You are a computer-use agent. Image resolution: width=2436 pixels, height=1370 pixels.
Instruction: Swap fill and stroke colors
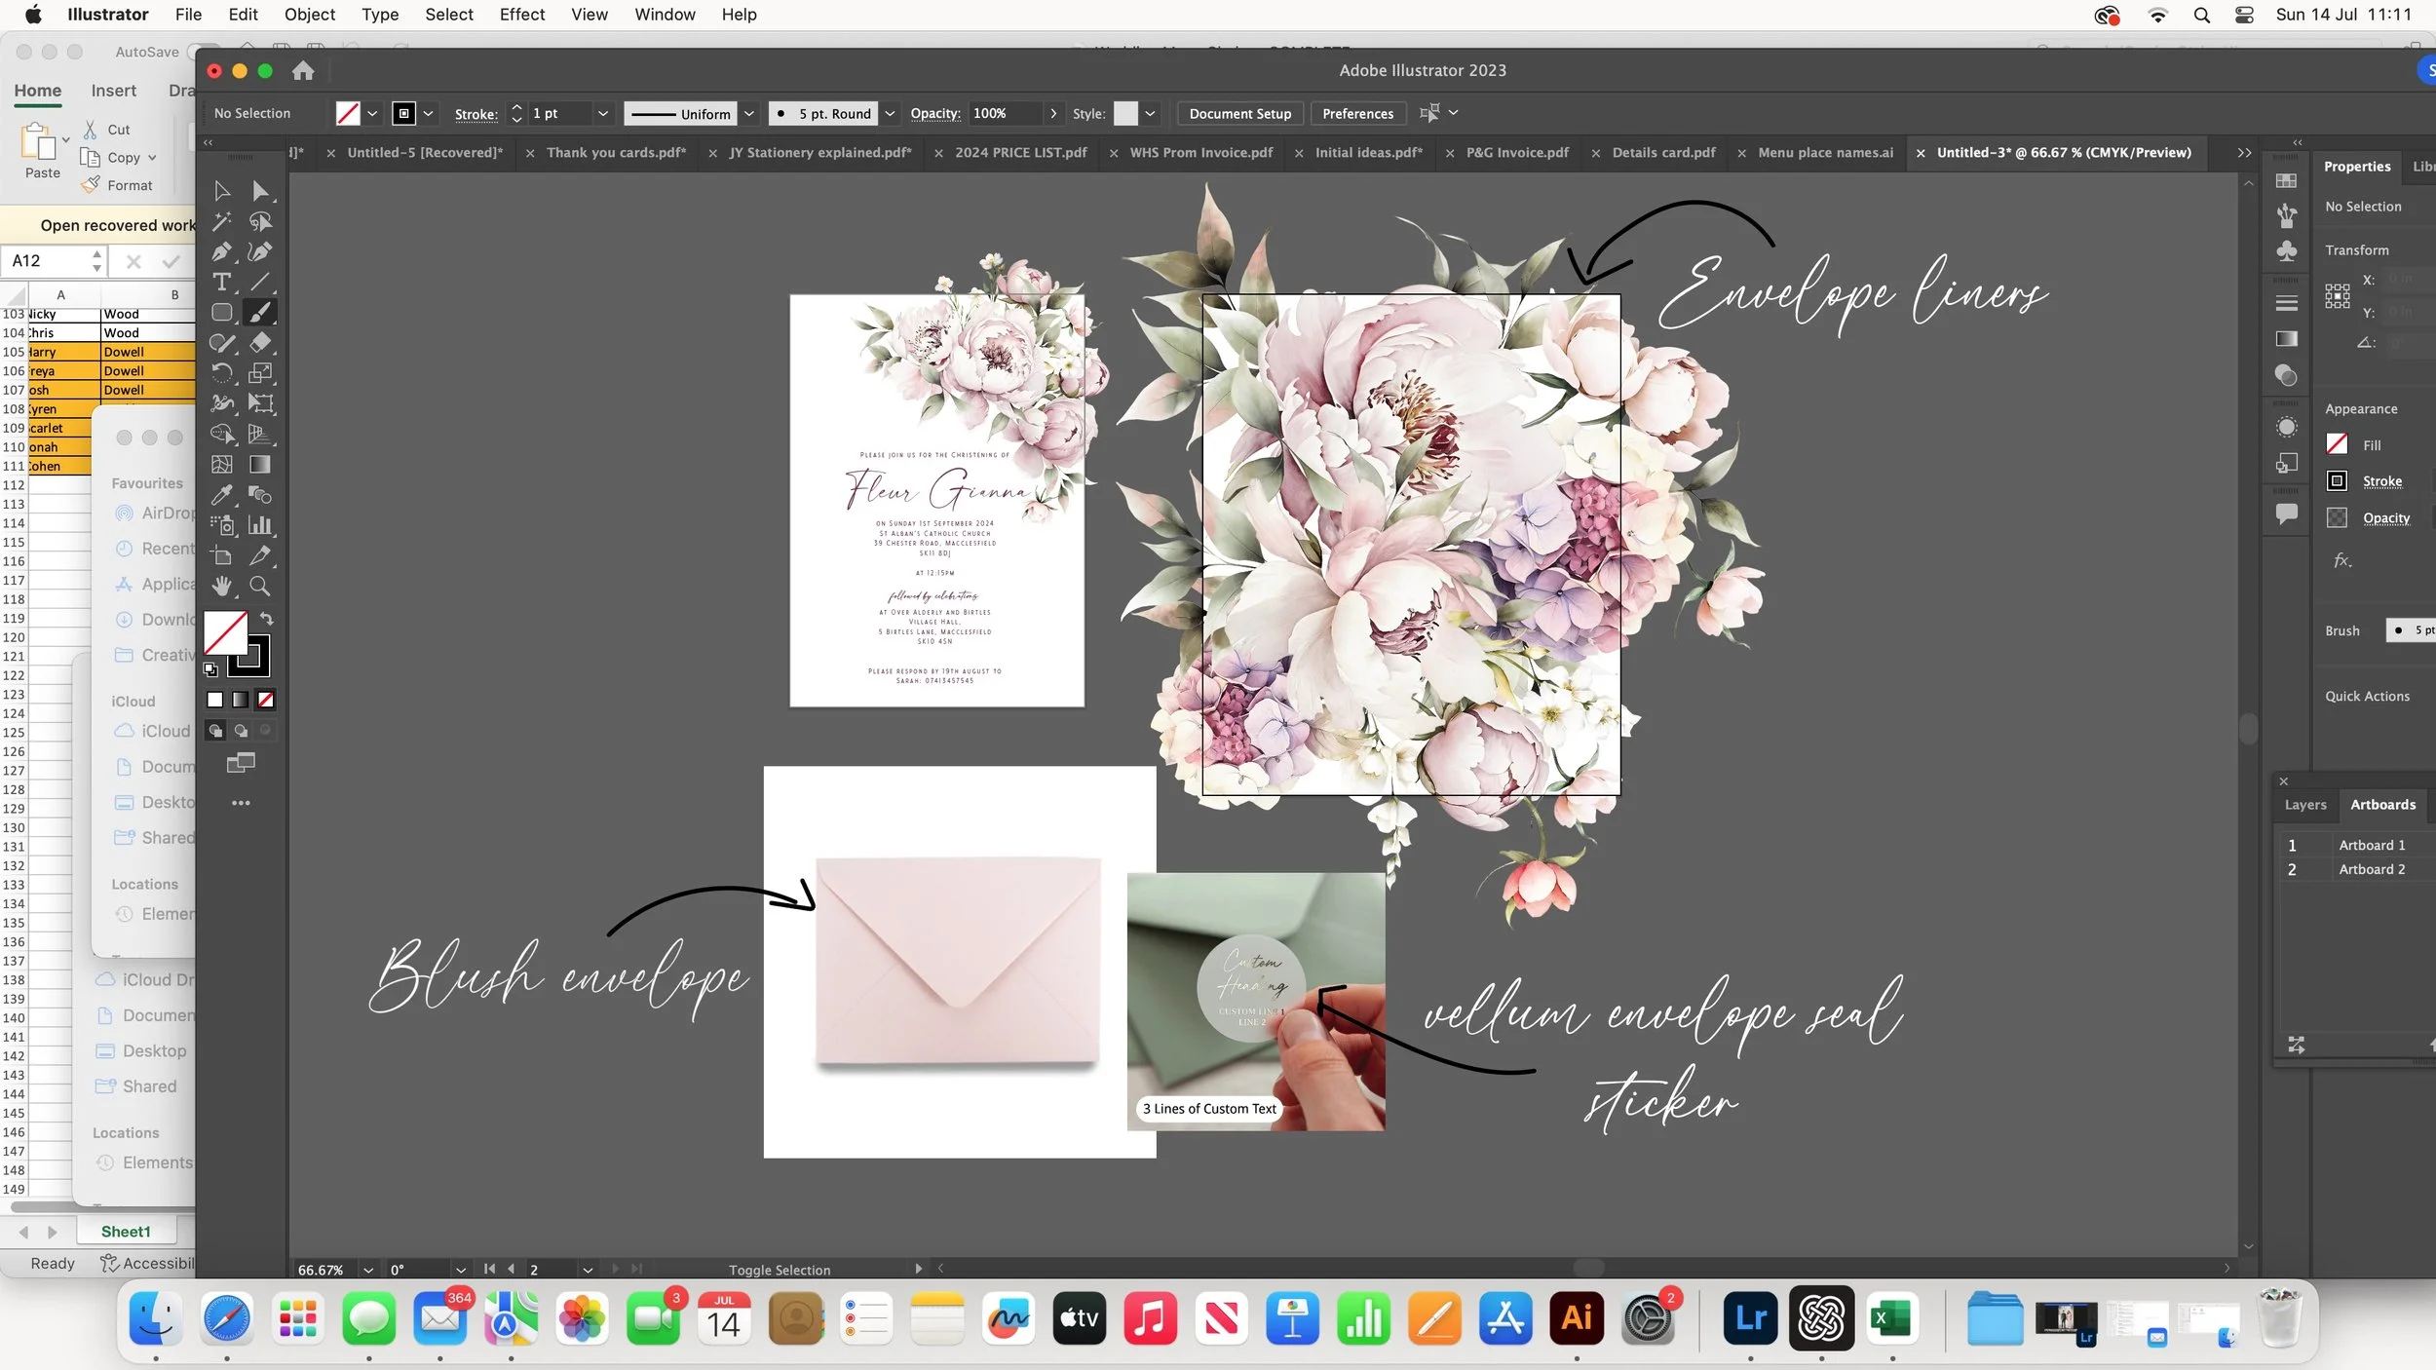266,619
